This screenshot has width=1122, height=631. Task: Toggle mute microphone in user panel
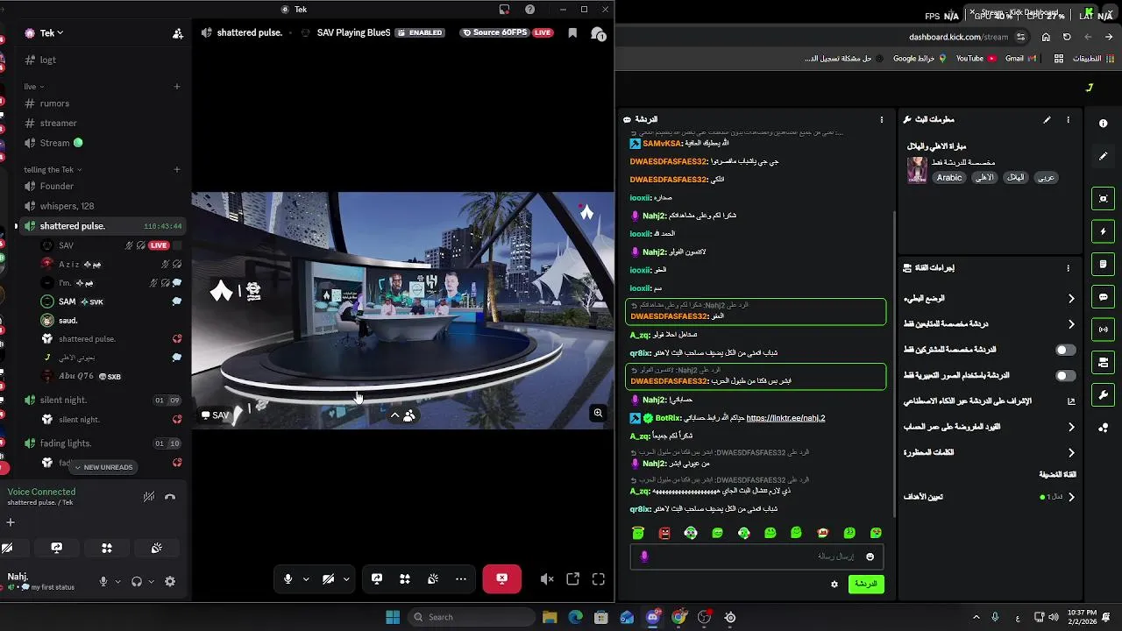coord(103,581)
